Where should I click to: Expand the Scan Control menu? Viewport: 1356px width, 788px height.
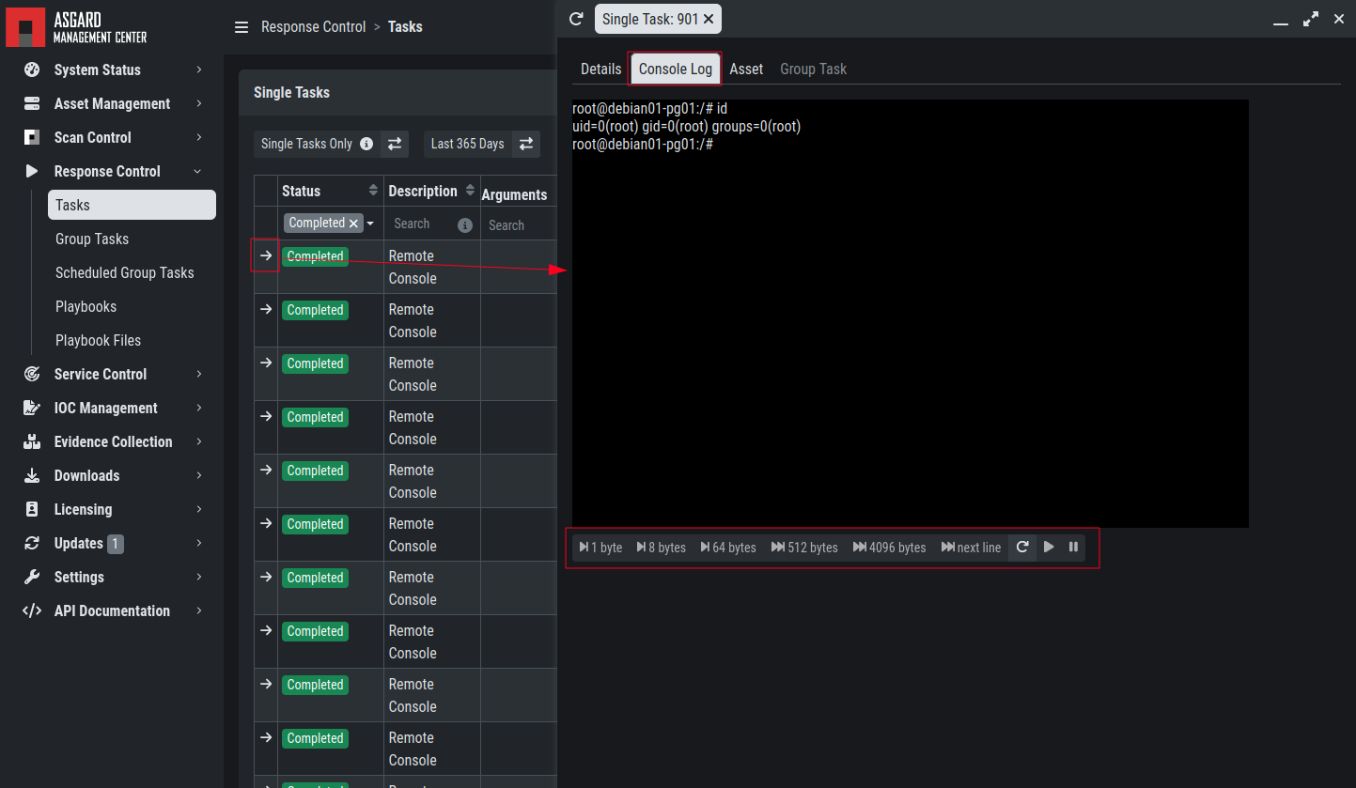[x=198, y=137]
